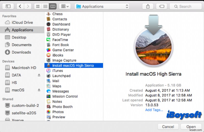Select the HS drive in Devices
The image size is (204, 132).
point(22,83)
